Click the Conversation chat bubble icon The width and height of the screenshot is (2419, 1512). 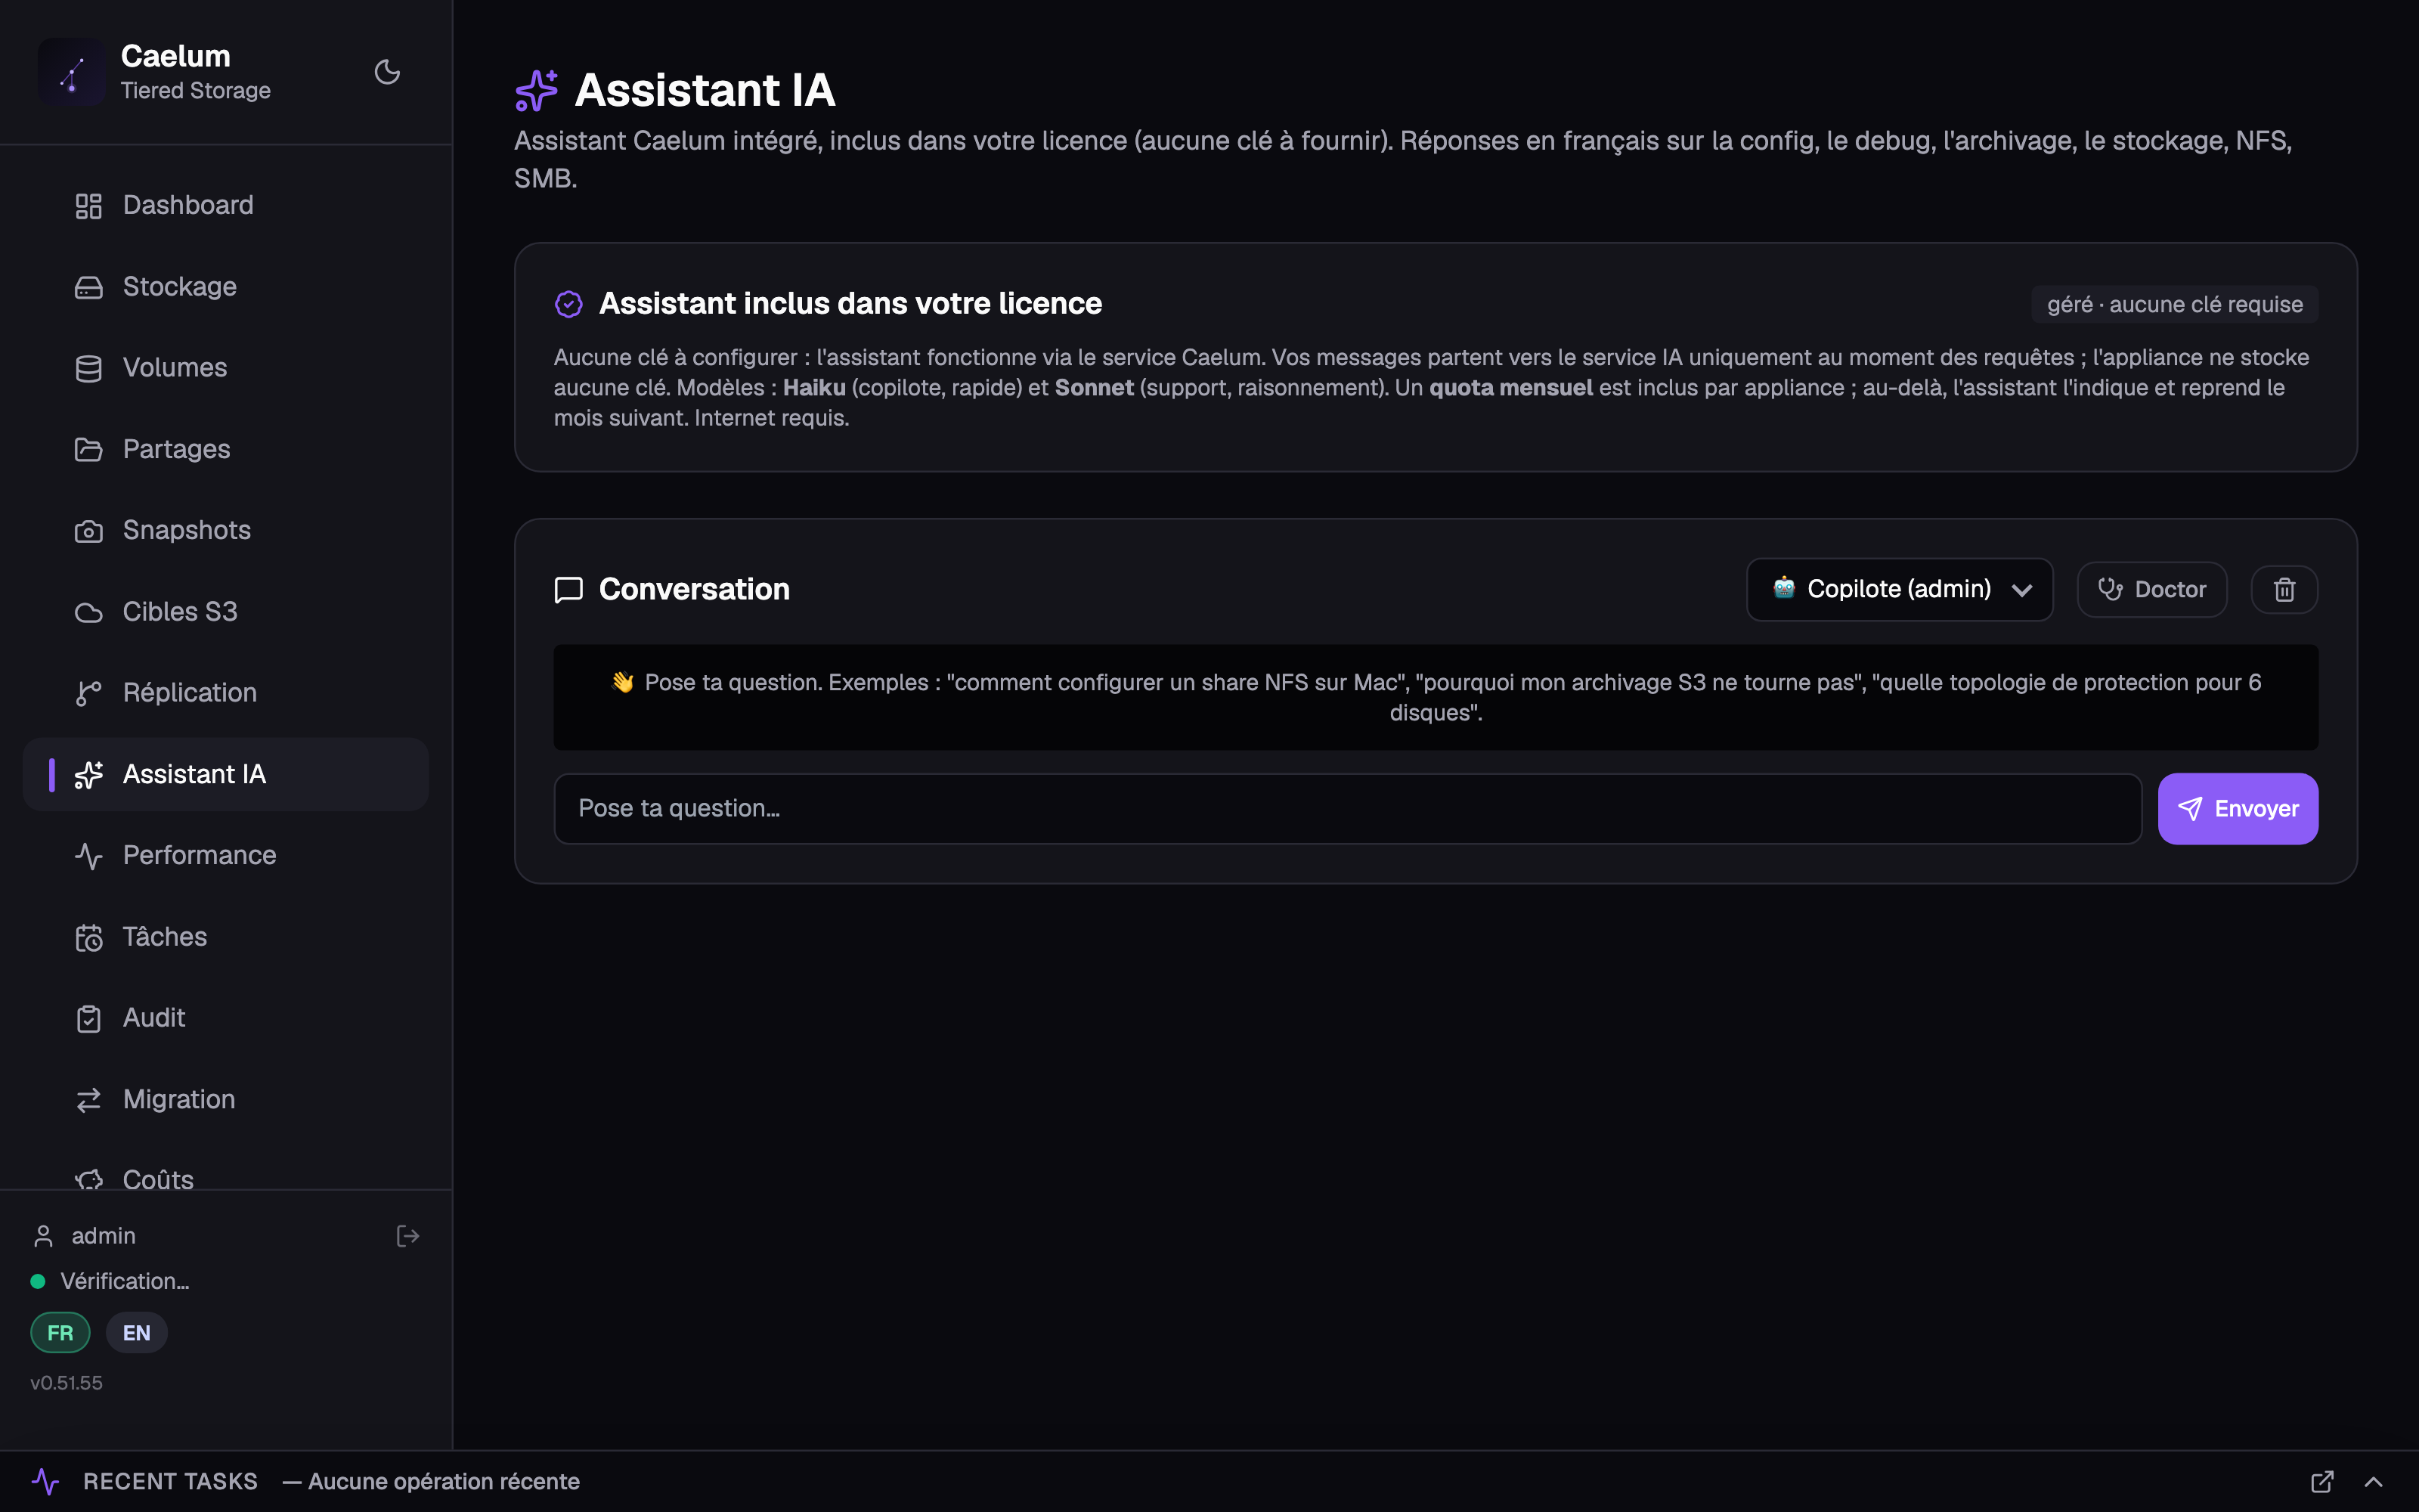tap(568, 590)
